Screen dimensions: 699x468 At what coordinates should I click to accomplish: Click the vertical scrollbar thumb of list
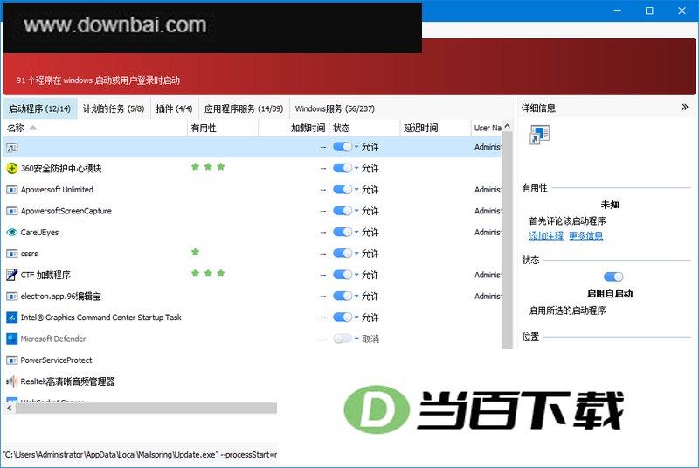(x=508, y=240)
